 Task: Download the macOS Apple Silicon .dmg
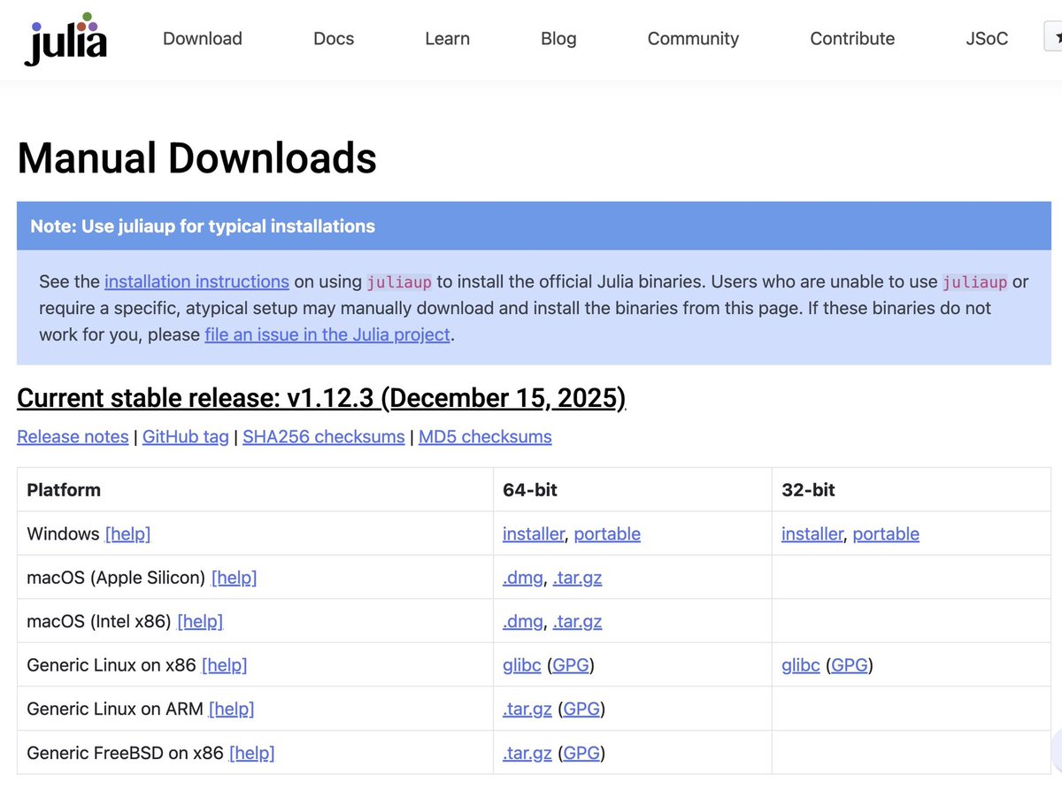(x=523, y=578)
